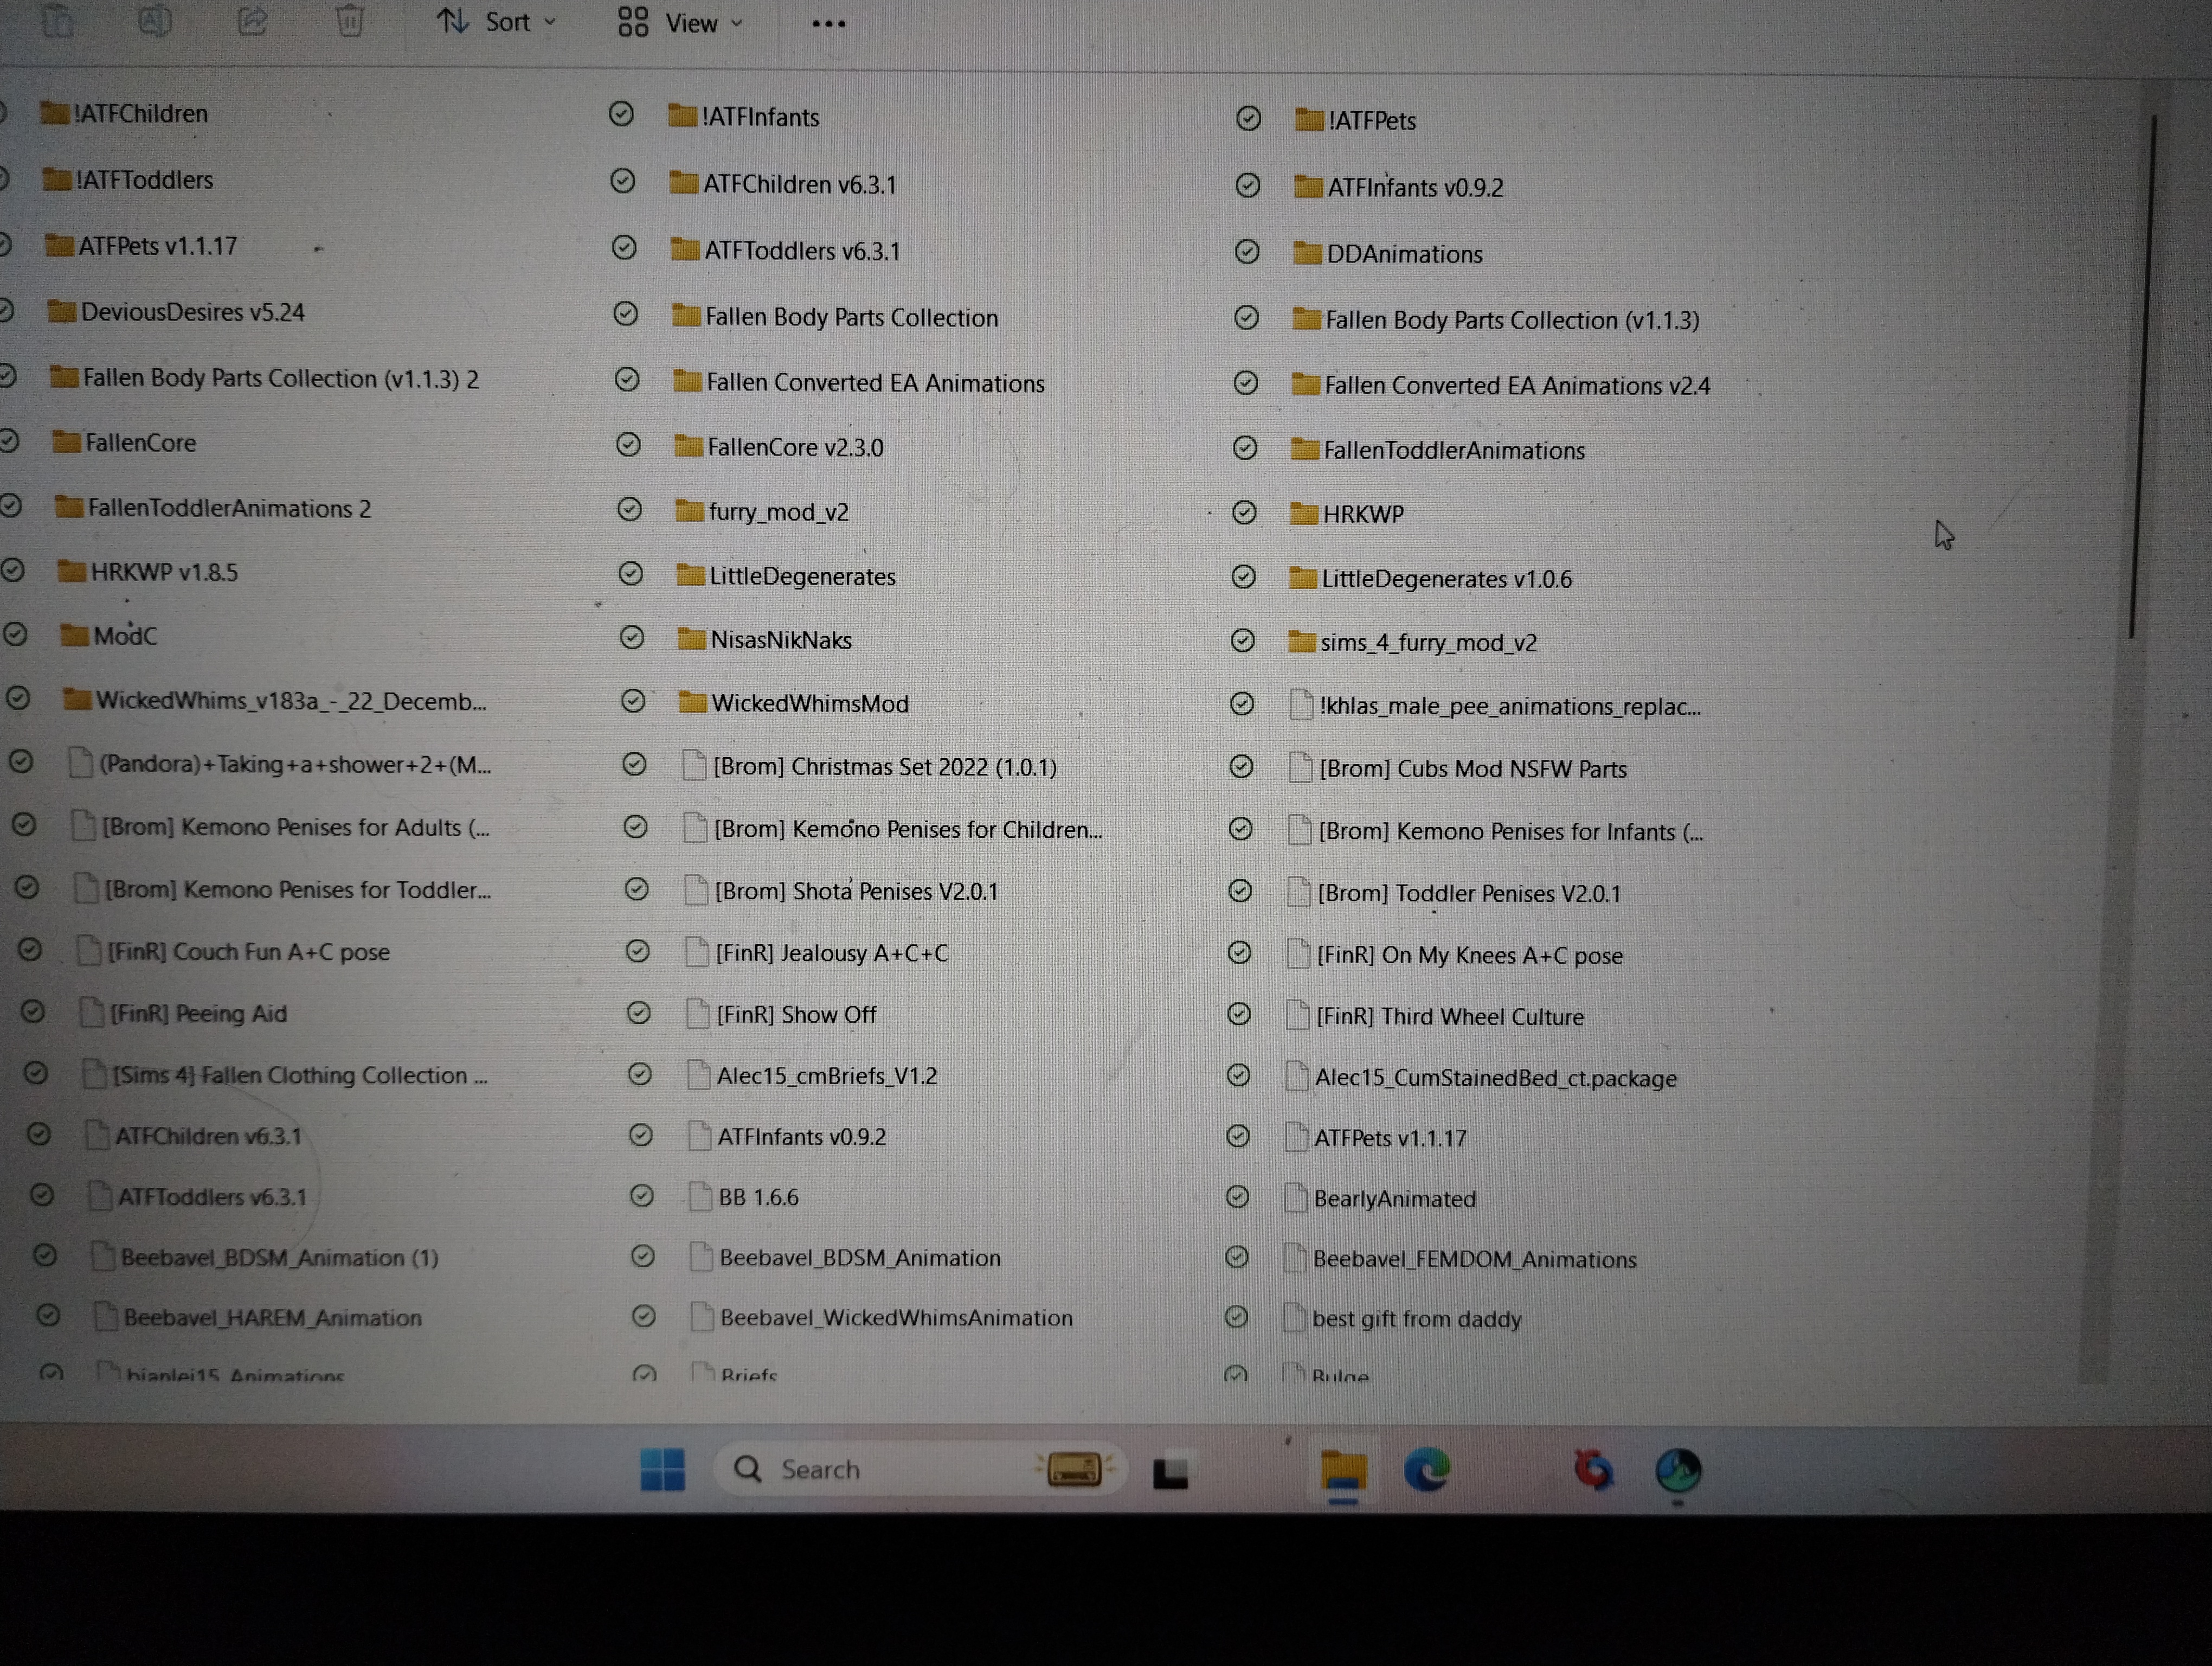Click the Rename icon in the toolbar
The width and height of the screenshot is (2212, 1666).
(x=154, y=20)
